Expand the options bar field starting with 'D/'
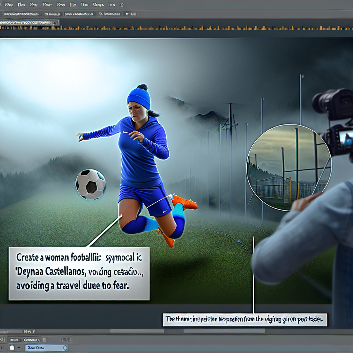The width and height of the screenshot is (353, 353). (x=109, y=14)
